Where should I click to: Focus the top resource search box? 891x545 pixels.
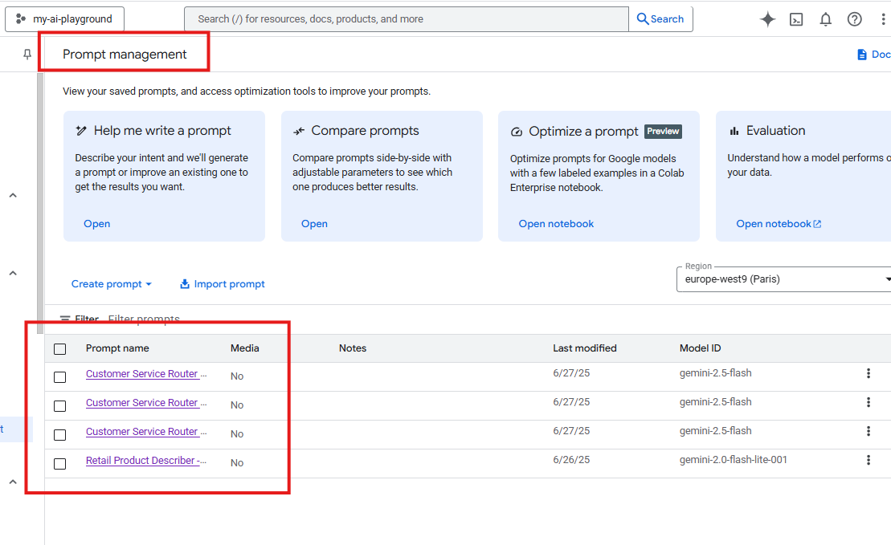(x=407, y=18)
